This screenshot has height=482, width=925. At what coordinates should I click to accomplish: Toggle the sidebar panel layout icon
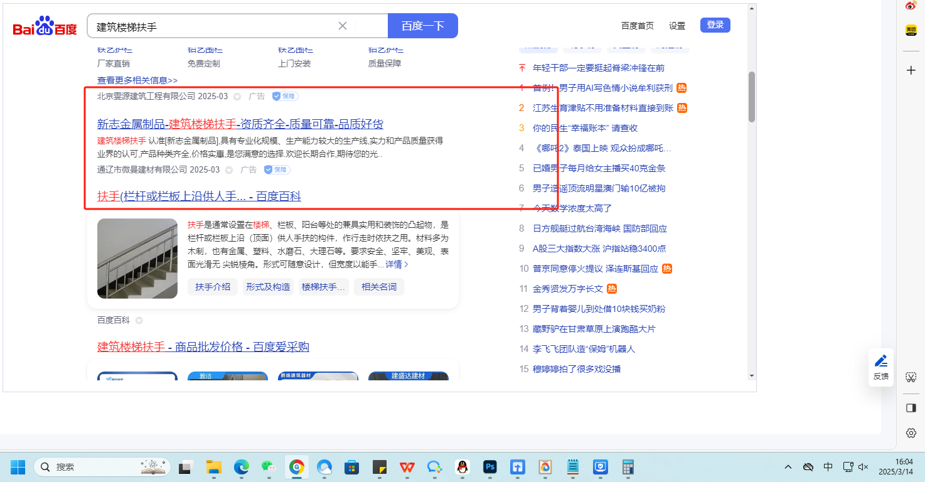coord(911,408)
